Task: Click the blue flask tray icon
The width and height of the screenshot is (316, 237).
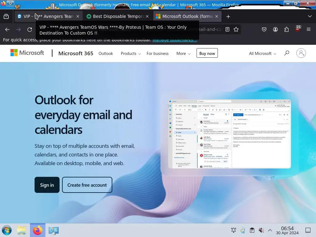Action: tap(243, 230)
